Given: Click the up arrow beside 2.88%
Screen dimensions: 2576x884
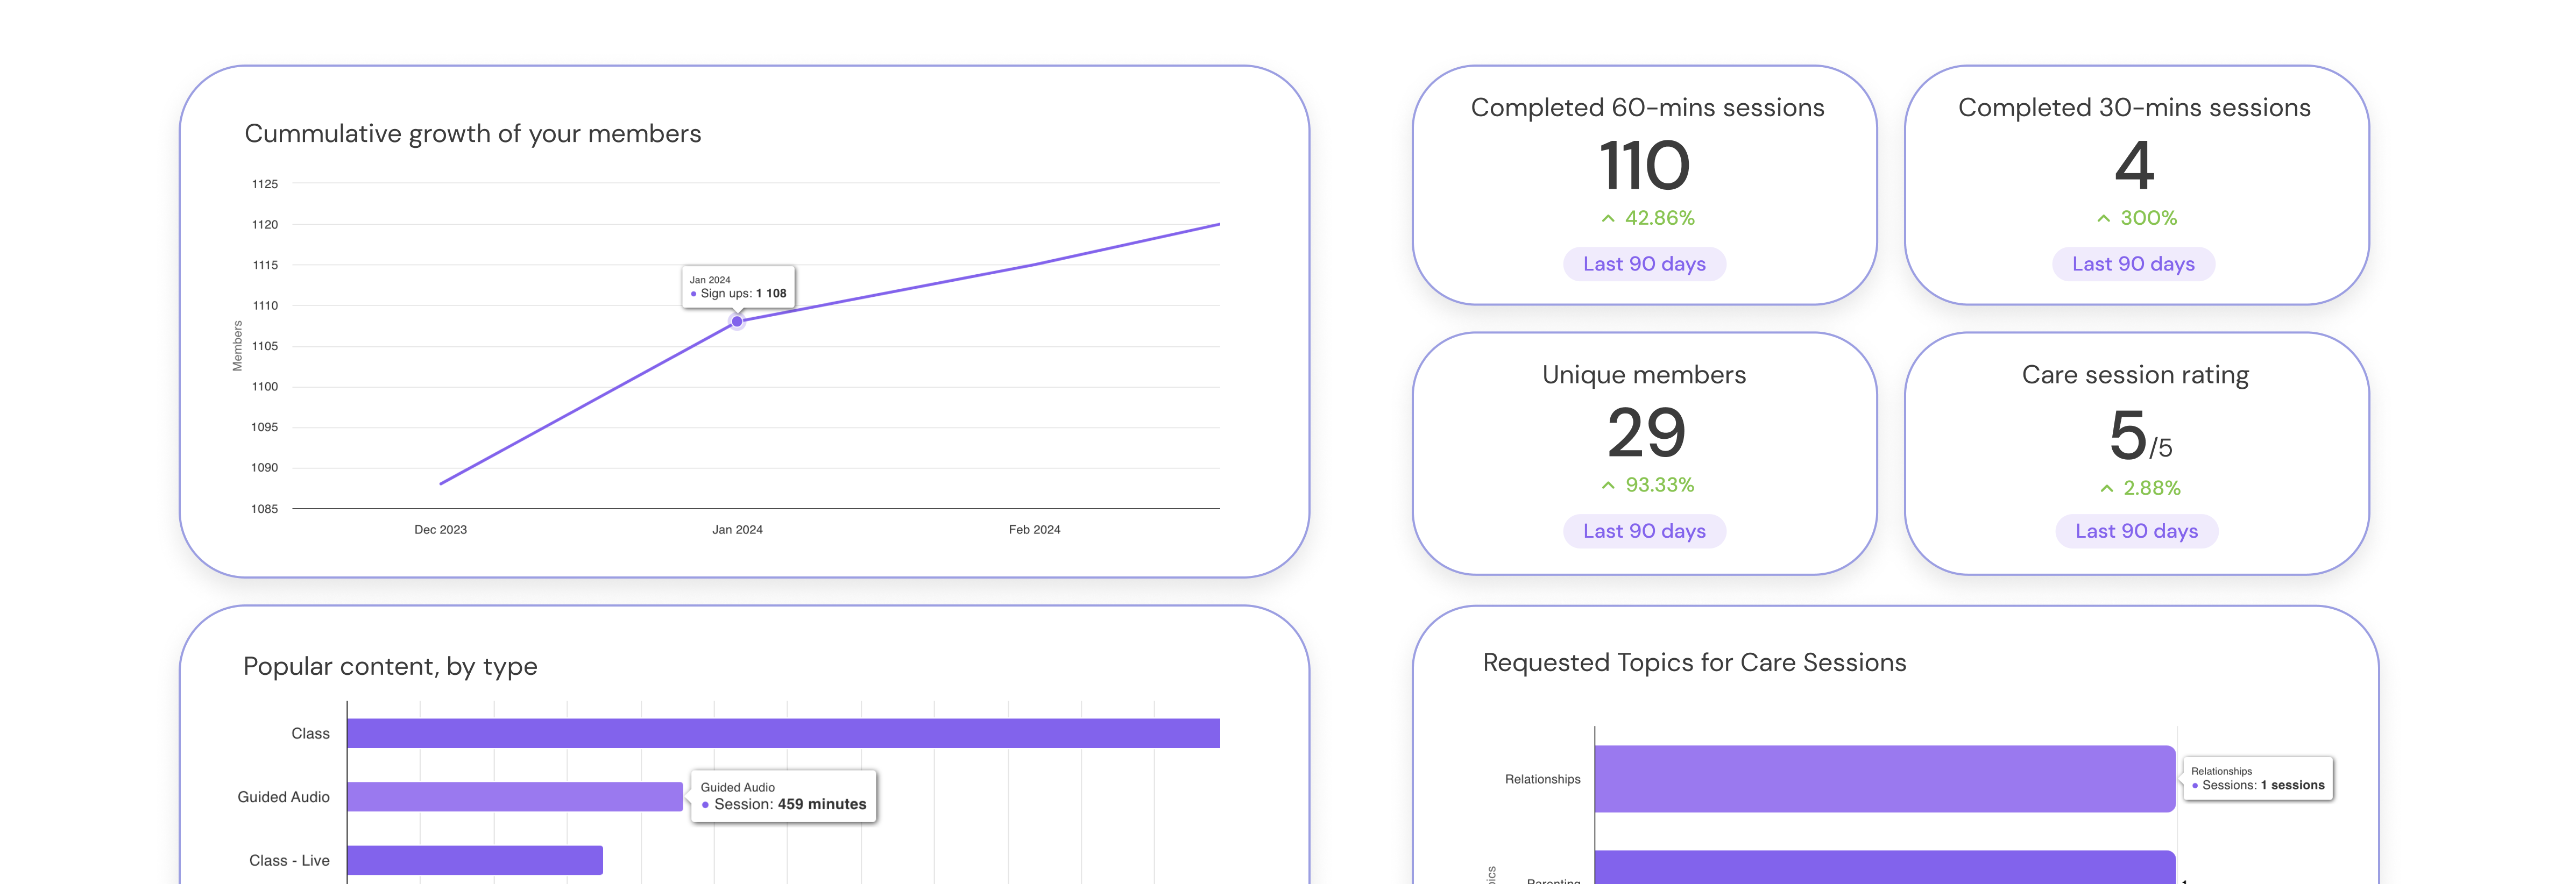Looking at the screenshot, I should click(x=2107, y=488).
